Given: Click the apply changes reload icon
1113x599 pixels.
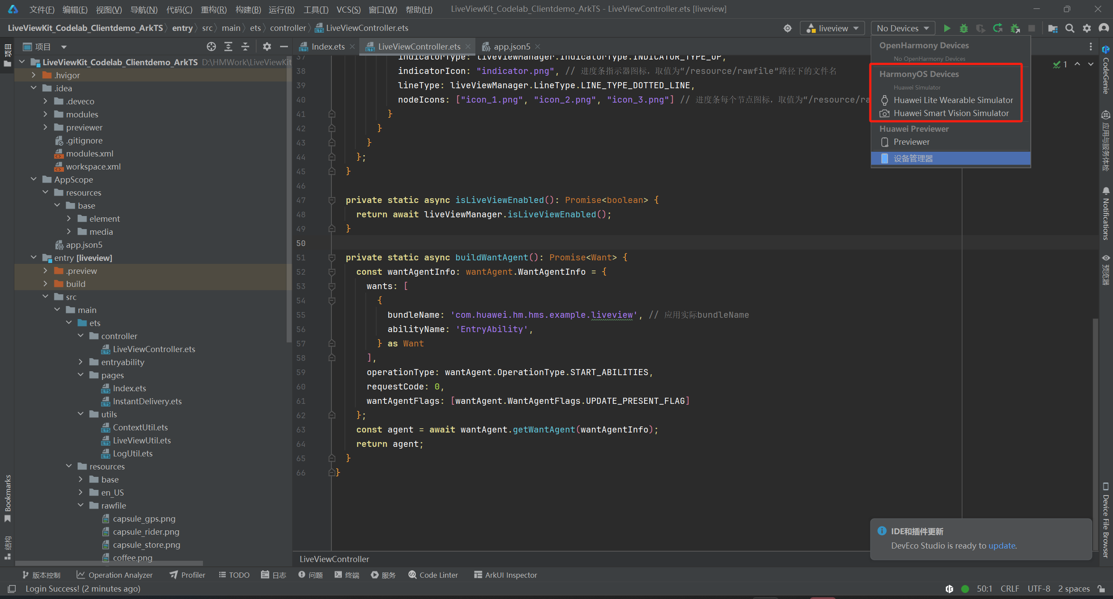Looking at the screenshot, I should (x=998, y=28).
